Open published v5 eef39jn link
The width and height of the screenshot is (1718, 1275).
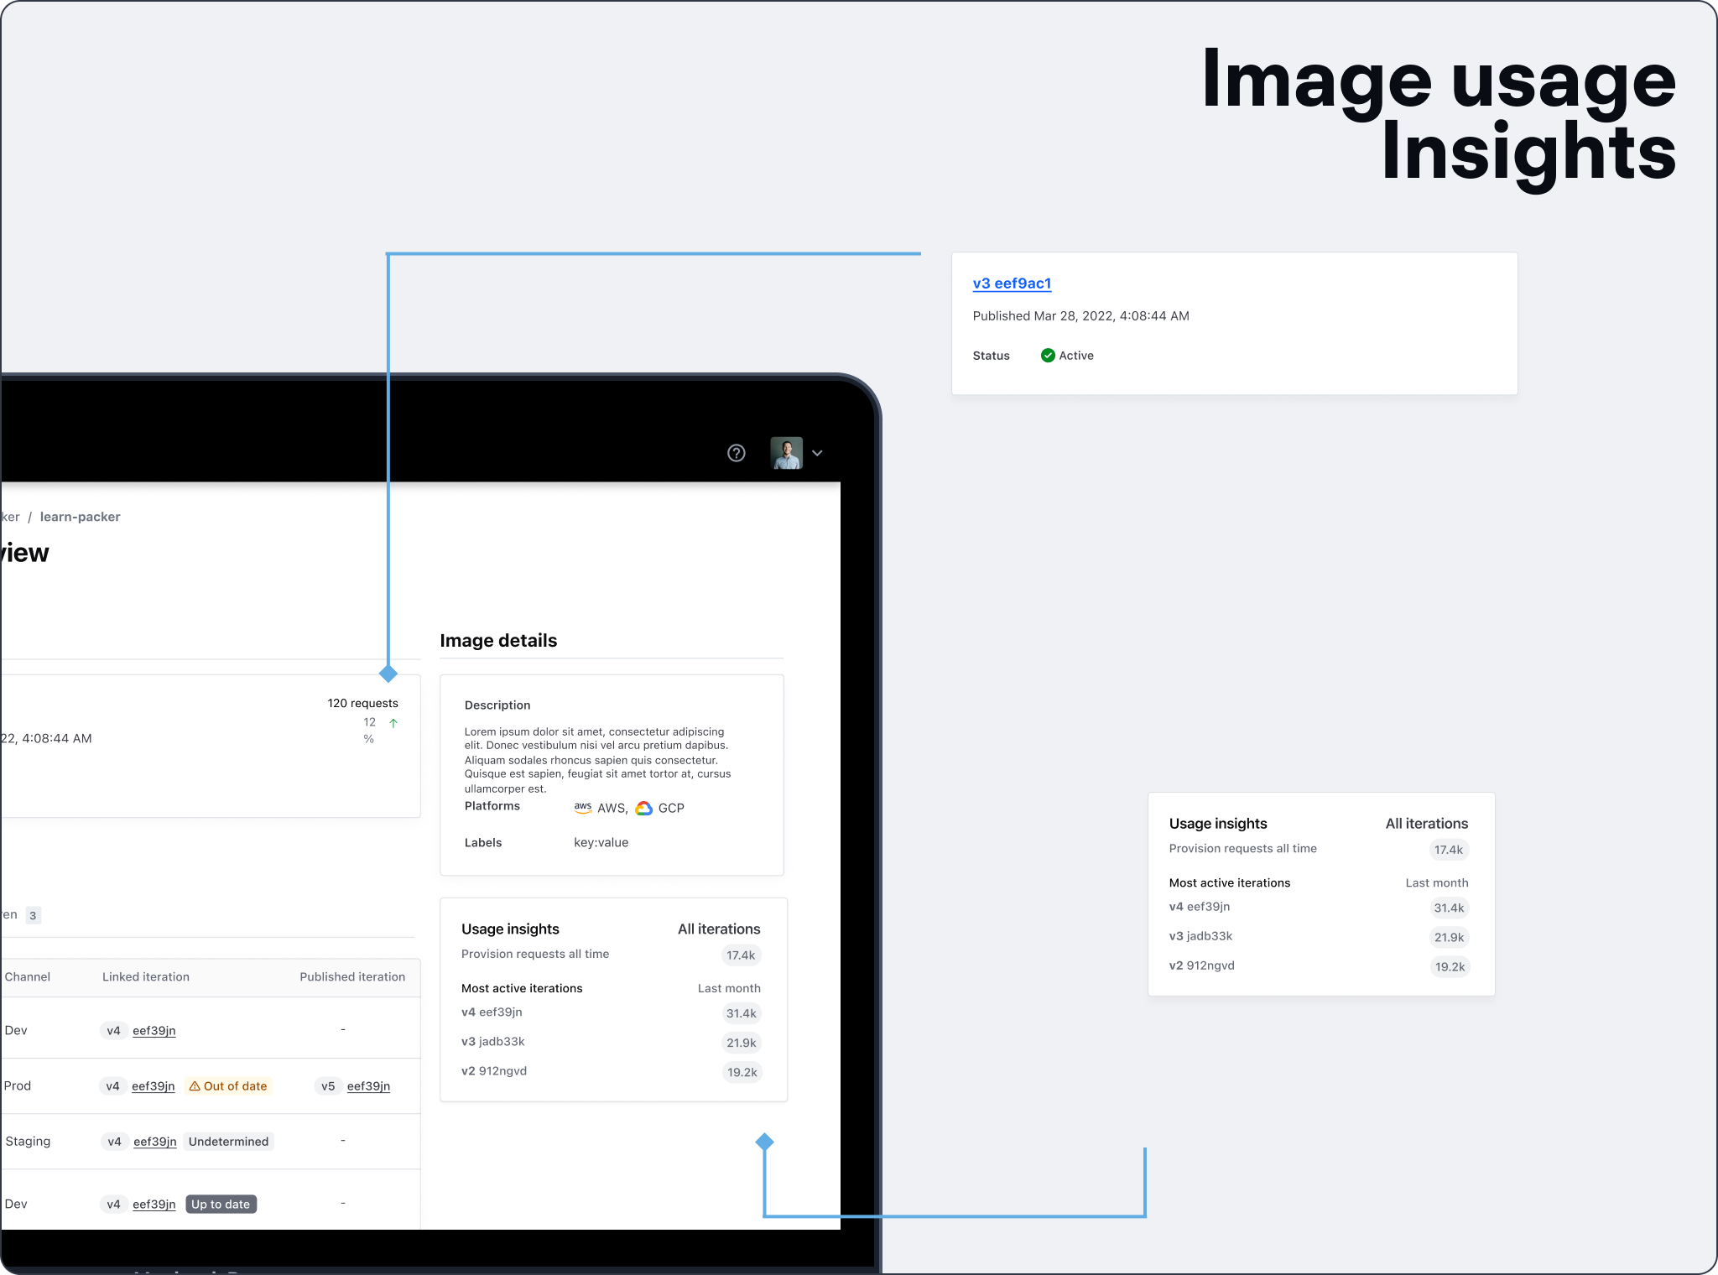(x=368, y=1086)
